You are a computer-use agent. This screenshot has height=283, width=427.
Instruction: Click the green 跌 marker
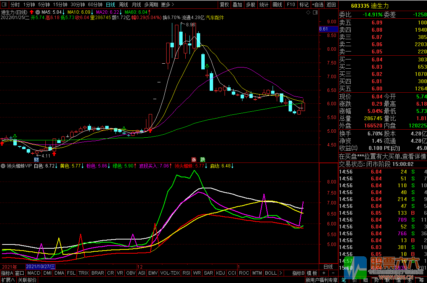[202, 159]
